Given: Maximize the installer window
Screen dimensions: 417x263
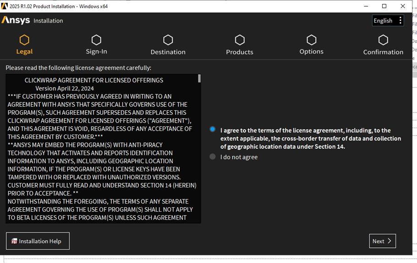Looking at the screenshot, I should click(x=384, y=6).
